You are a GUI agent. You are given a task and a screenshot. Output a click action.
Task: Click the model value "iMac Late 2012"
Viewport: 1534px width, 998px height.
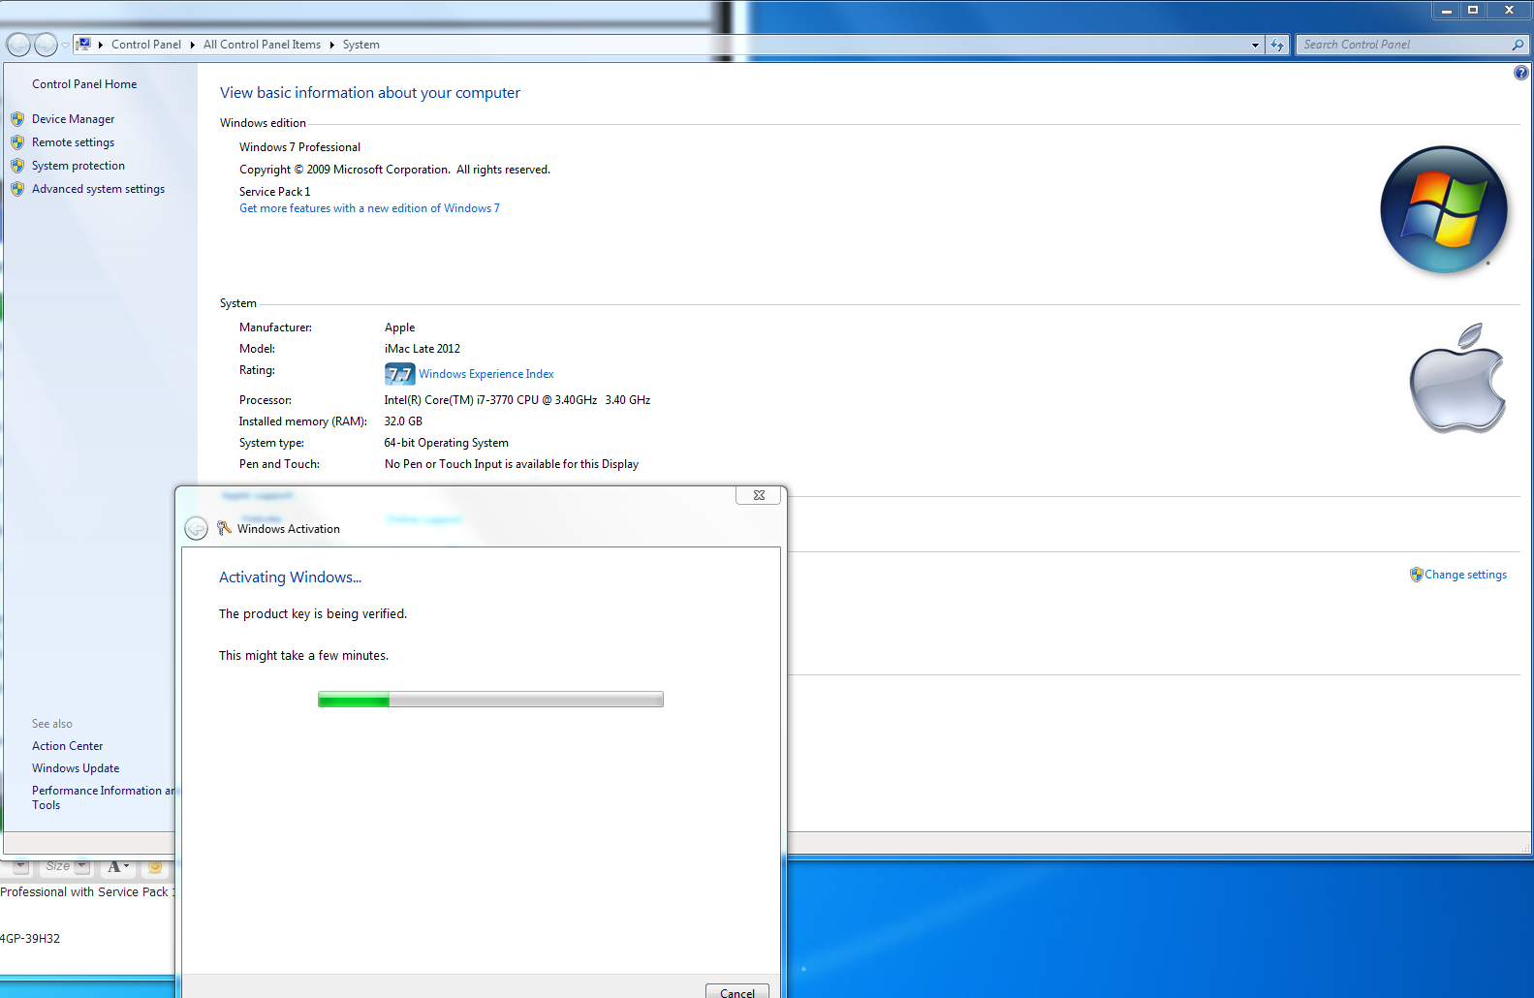click(x=423, y=349)
